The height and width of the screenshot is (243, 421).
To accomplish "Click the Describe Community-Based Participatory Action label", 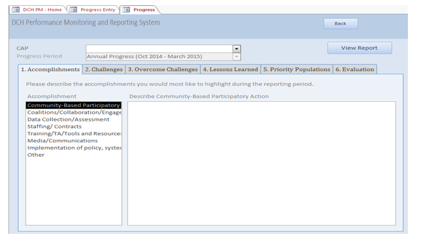I will (x=199, y=96).
